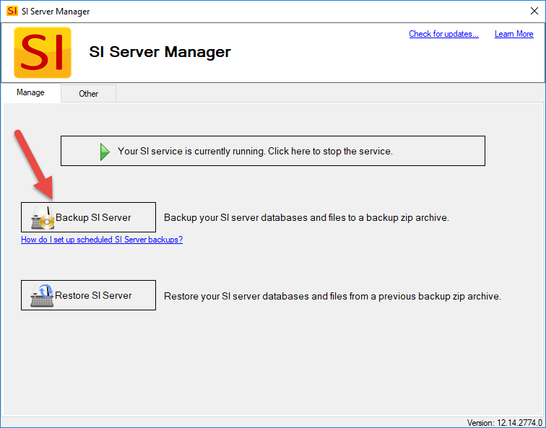Click Restore SI Server button label

click(93, 295)
